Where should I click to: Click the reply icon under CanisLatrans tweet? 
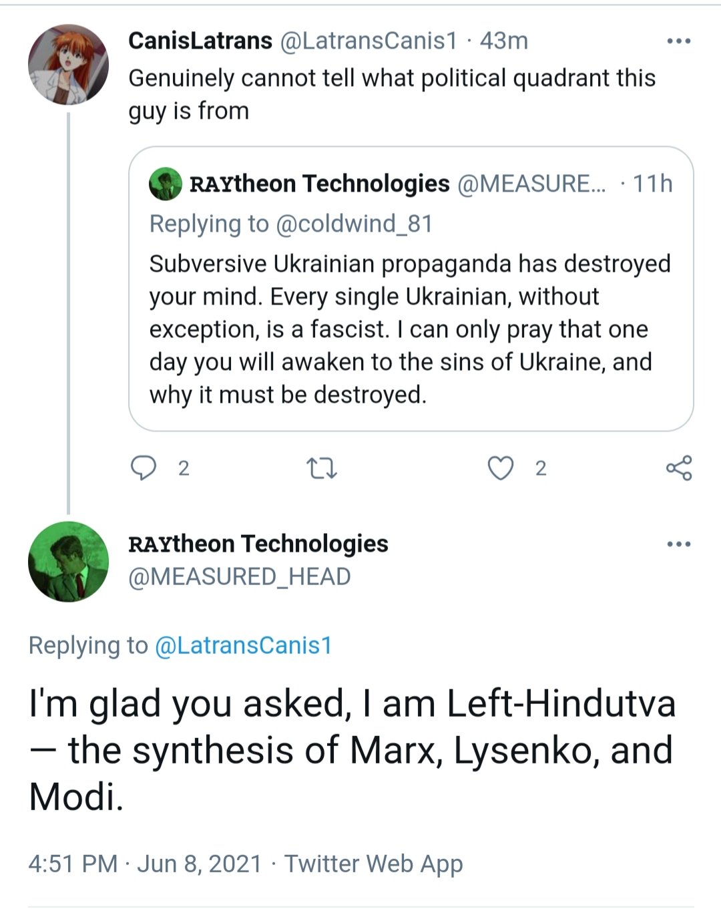pyautogui.click(x=143, y=468)
